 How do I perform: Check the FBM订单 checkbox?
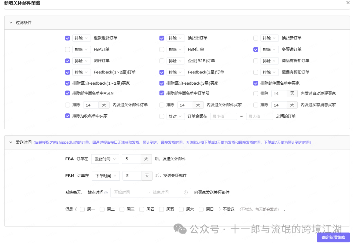click(162, 50)
